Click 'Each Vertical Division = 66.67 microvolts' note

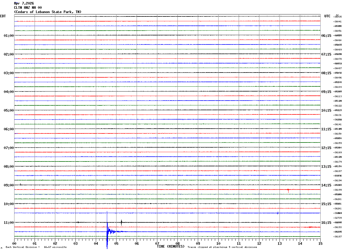pyautogui.click(x=36, y=247)
